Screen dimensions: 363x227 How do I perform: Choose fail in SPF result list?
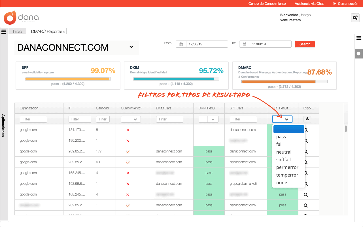coord(288,145)
